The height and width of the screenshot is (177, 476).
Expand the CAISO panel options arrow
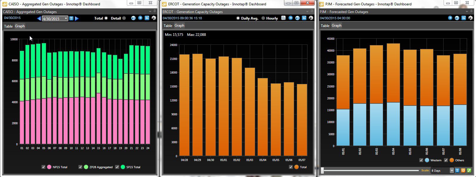(150, 12)
